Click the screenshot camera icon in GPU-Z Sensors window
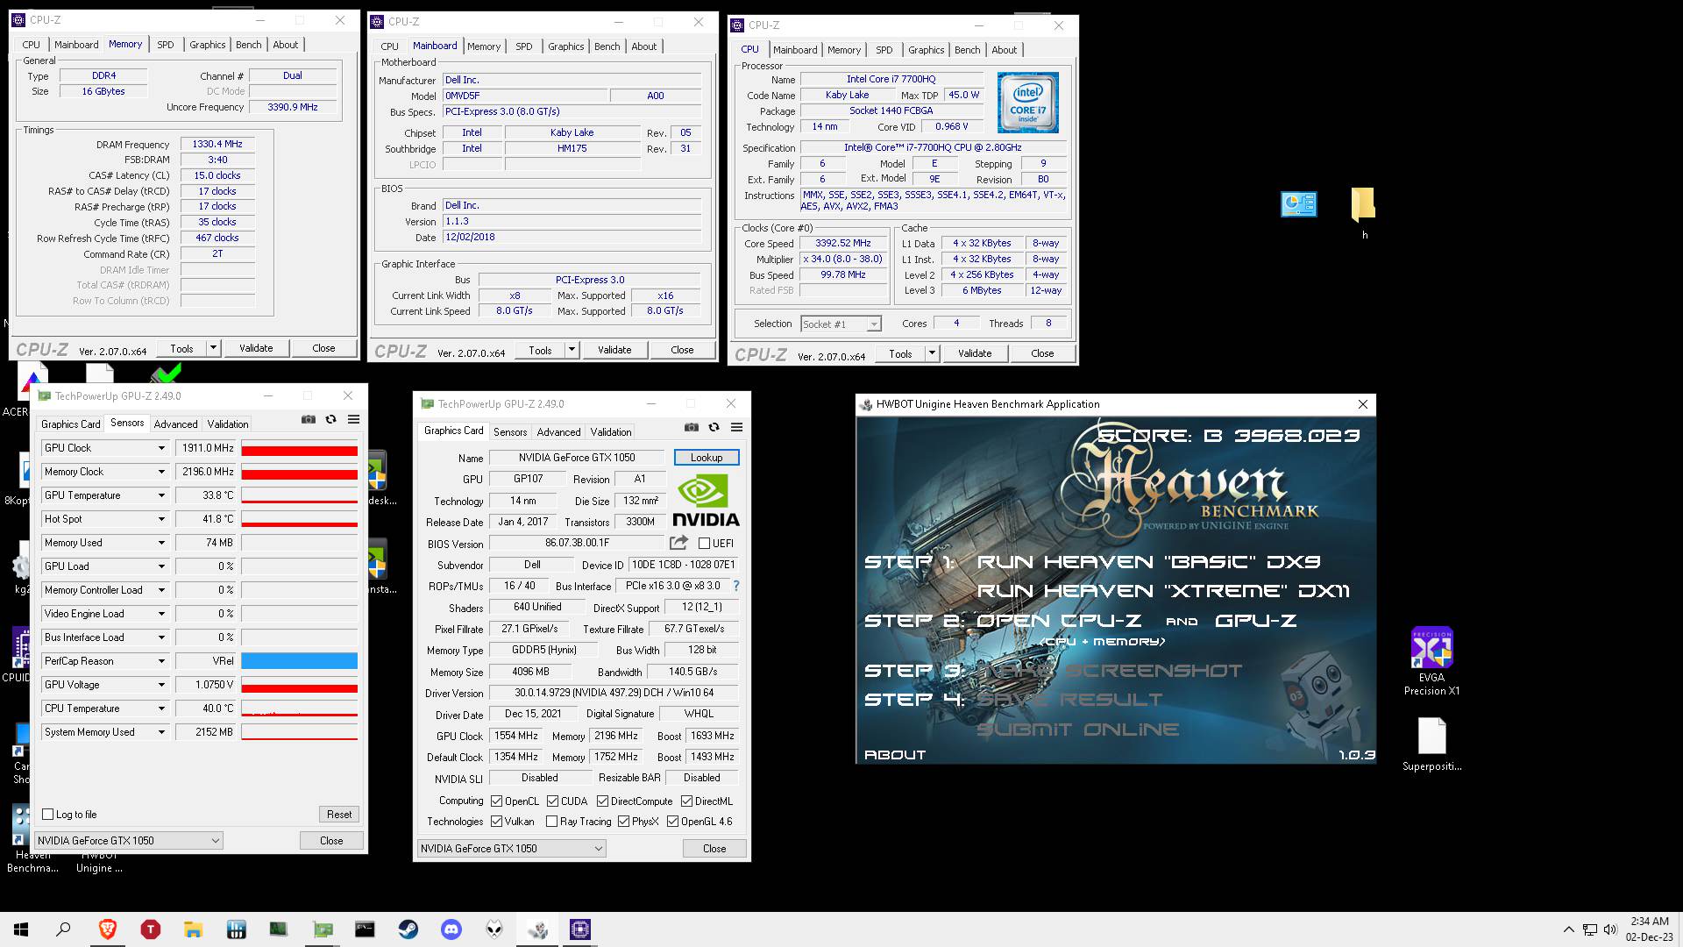 [x=309, y=419]
